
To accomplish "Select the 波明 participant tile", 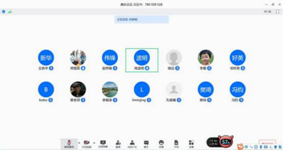I will pos(142,60).
